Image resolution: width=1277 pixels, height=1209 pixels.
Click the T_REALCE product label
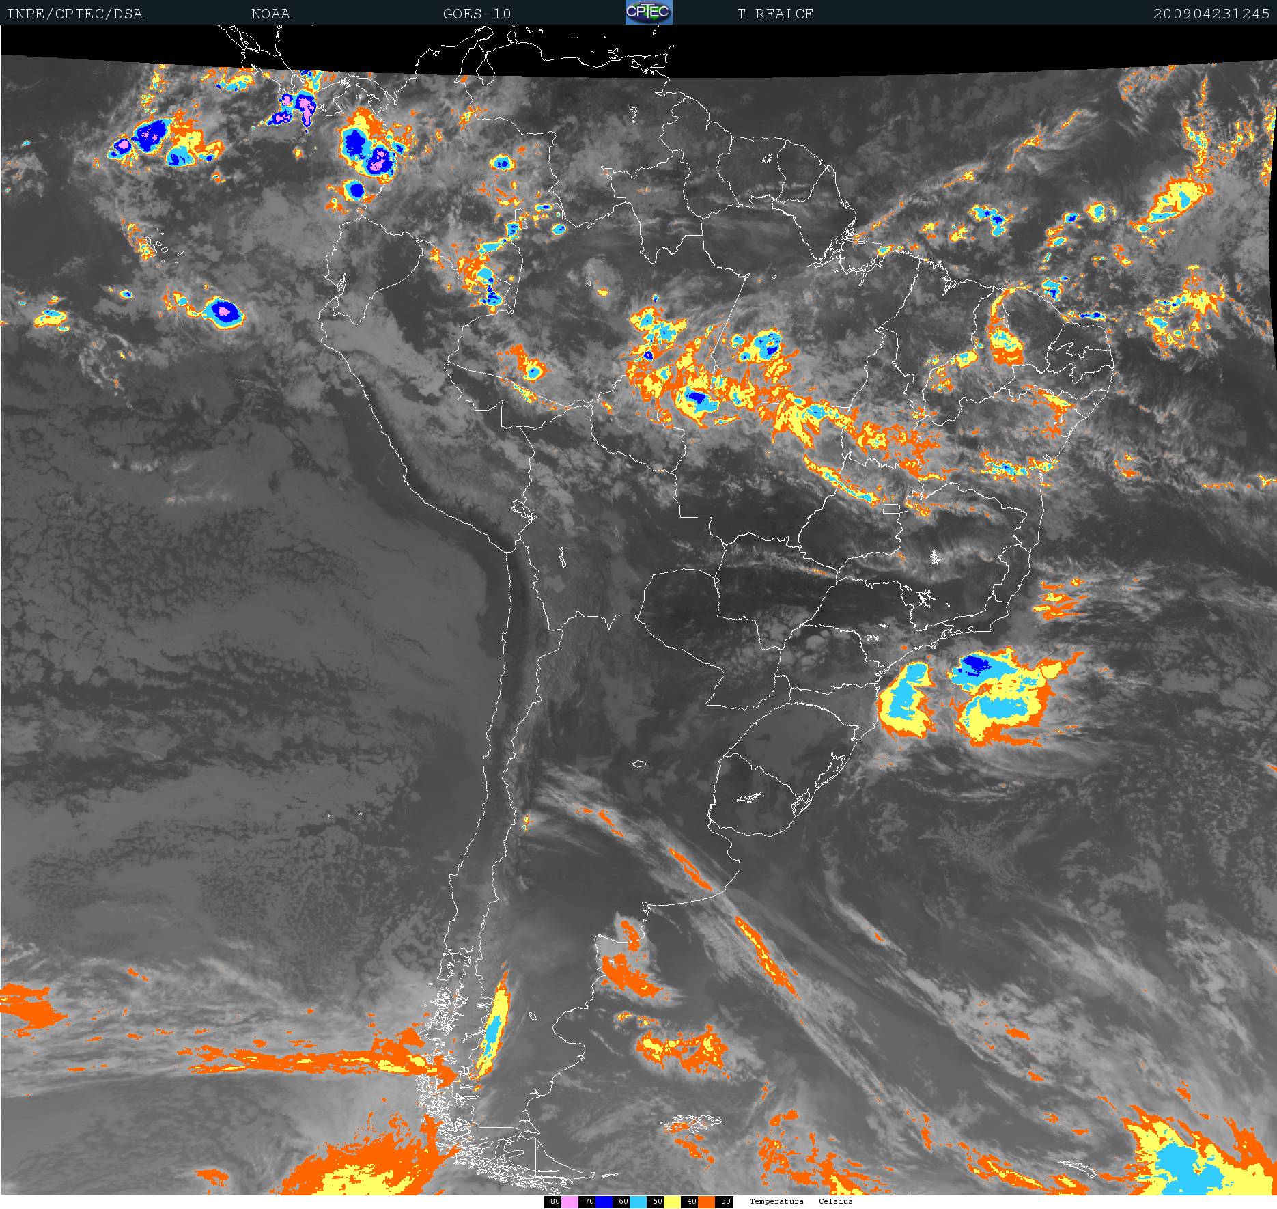click(775, 14)
